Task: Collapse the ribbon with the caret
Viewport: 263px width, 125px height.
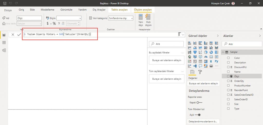Action: pos(261,29)
